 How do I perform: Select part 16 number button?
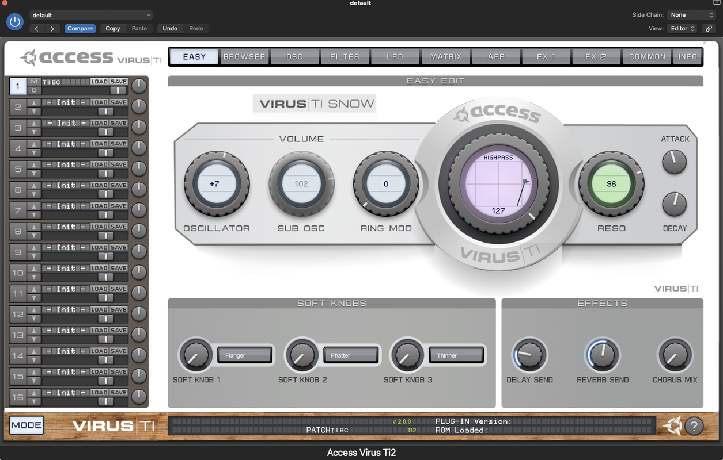18,397
